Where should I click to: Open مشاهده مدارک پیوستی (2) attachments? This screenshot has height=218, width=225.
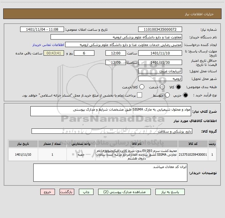pos(126,192)
